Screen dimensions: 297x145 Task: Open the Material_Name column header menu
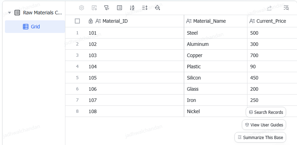(x=215, y=21)
